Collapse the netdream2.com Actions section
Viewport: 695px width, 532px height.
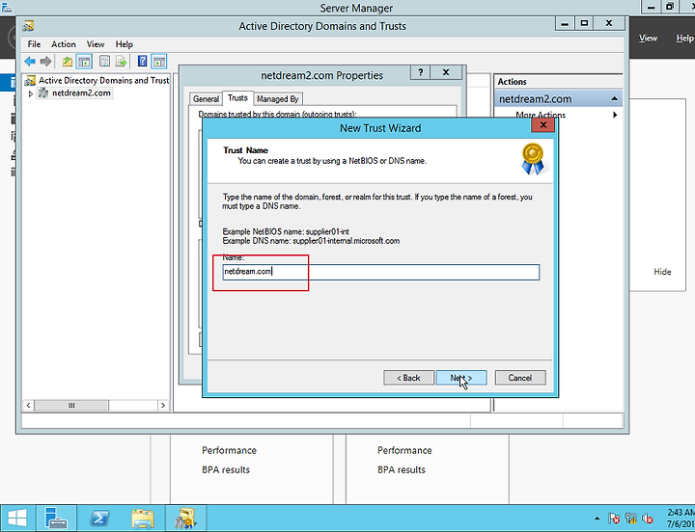point(614,98)
